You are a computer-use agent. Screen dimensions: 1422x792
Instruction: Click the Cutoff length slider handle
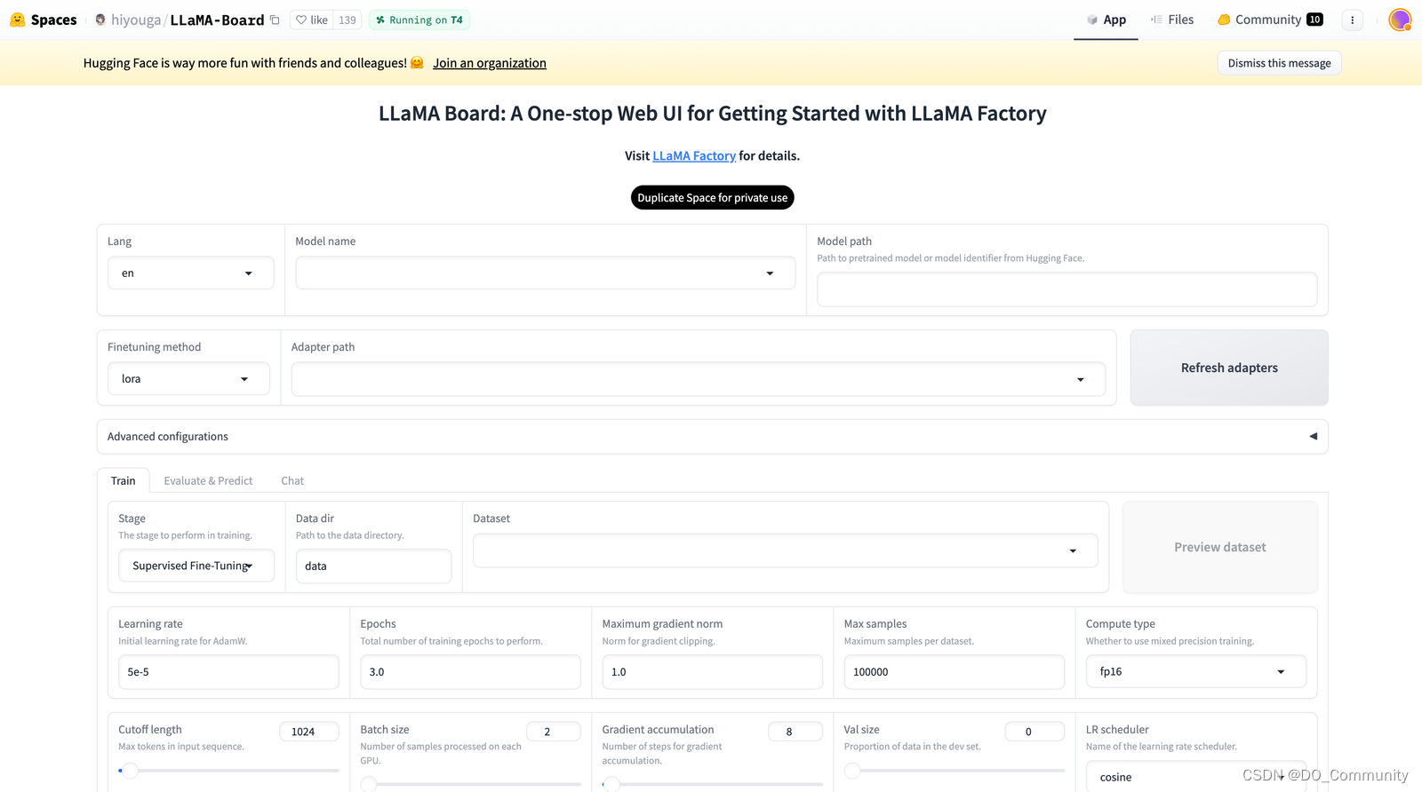click(131, 771)
